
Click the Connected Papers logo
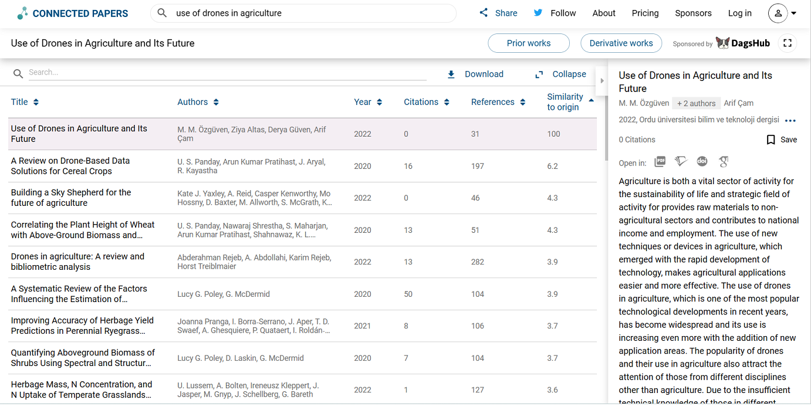[x=73, y=13]
